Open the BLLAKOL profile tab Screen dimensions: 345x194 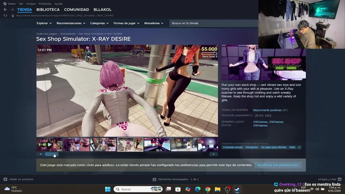[x=102, y=9]
